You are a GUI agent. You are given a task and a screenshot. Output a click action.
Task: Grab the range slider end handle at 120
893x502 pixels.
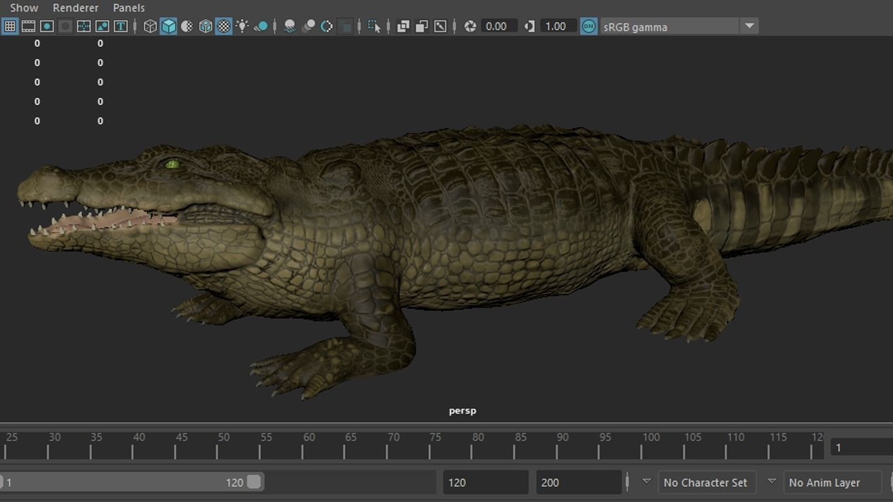pyautogui.click(x=254, y=482)
